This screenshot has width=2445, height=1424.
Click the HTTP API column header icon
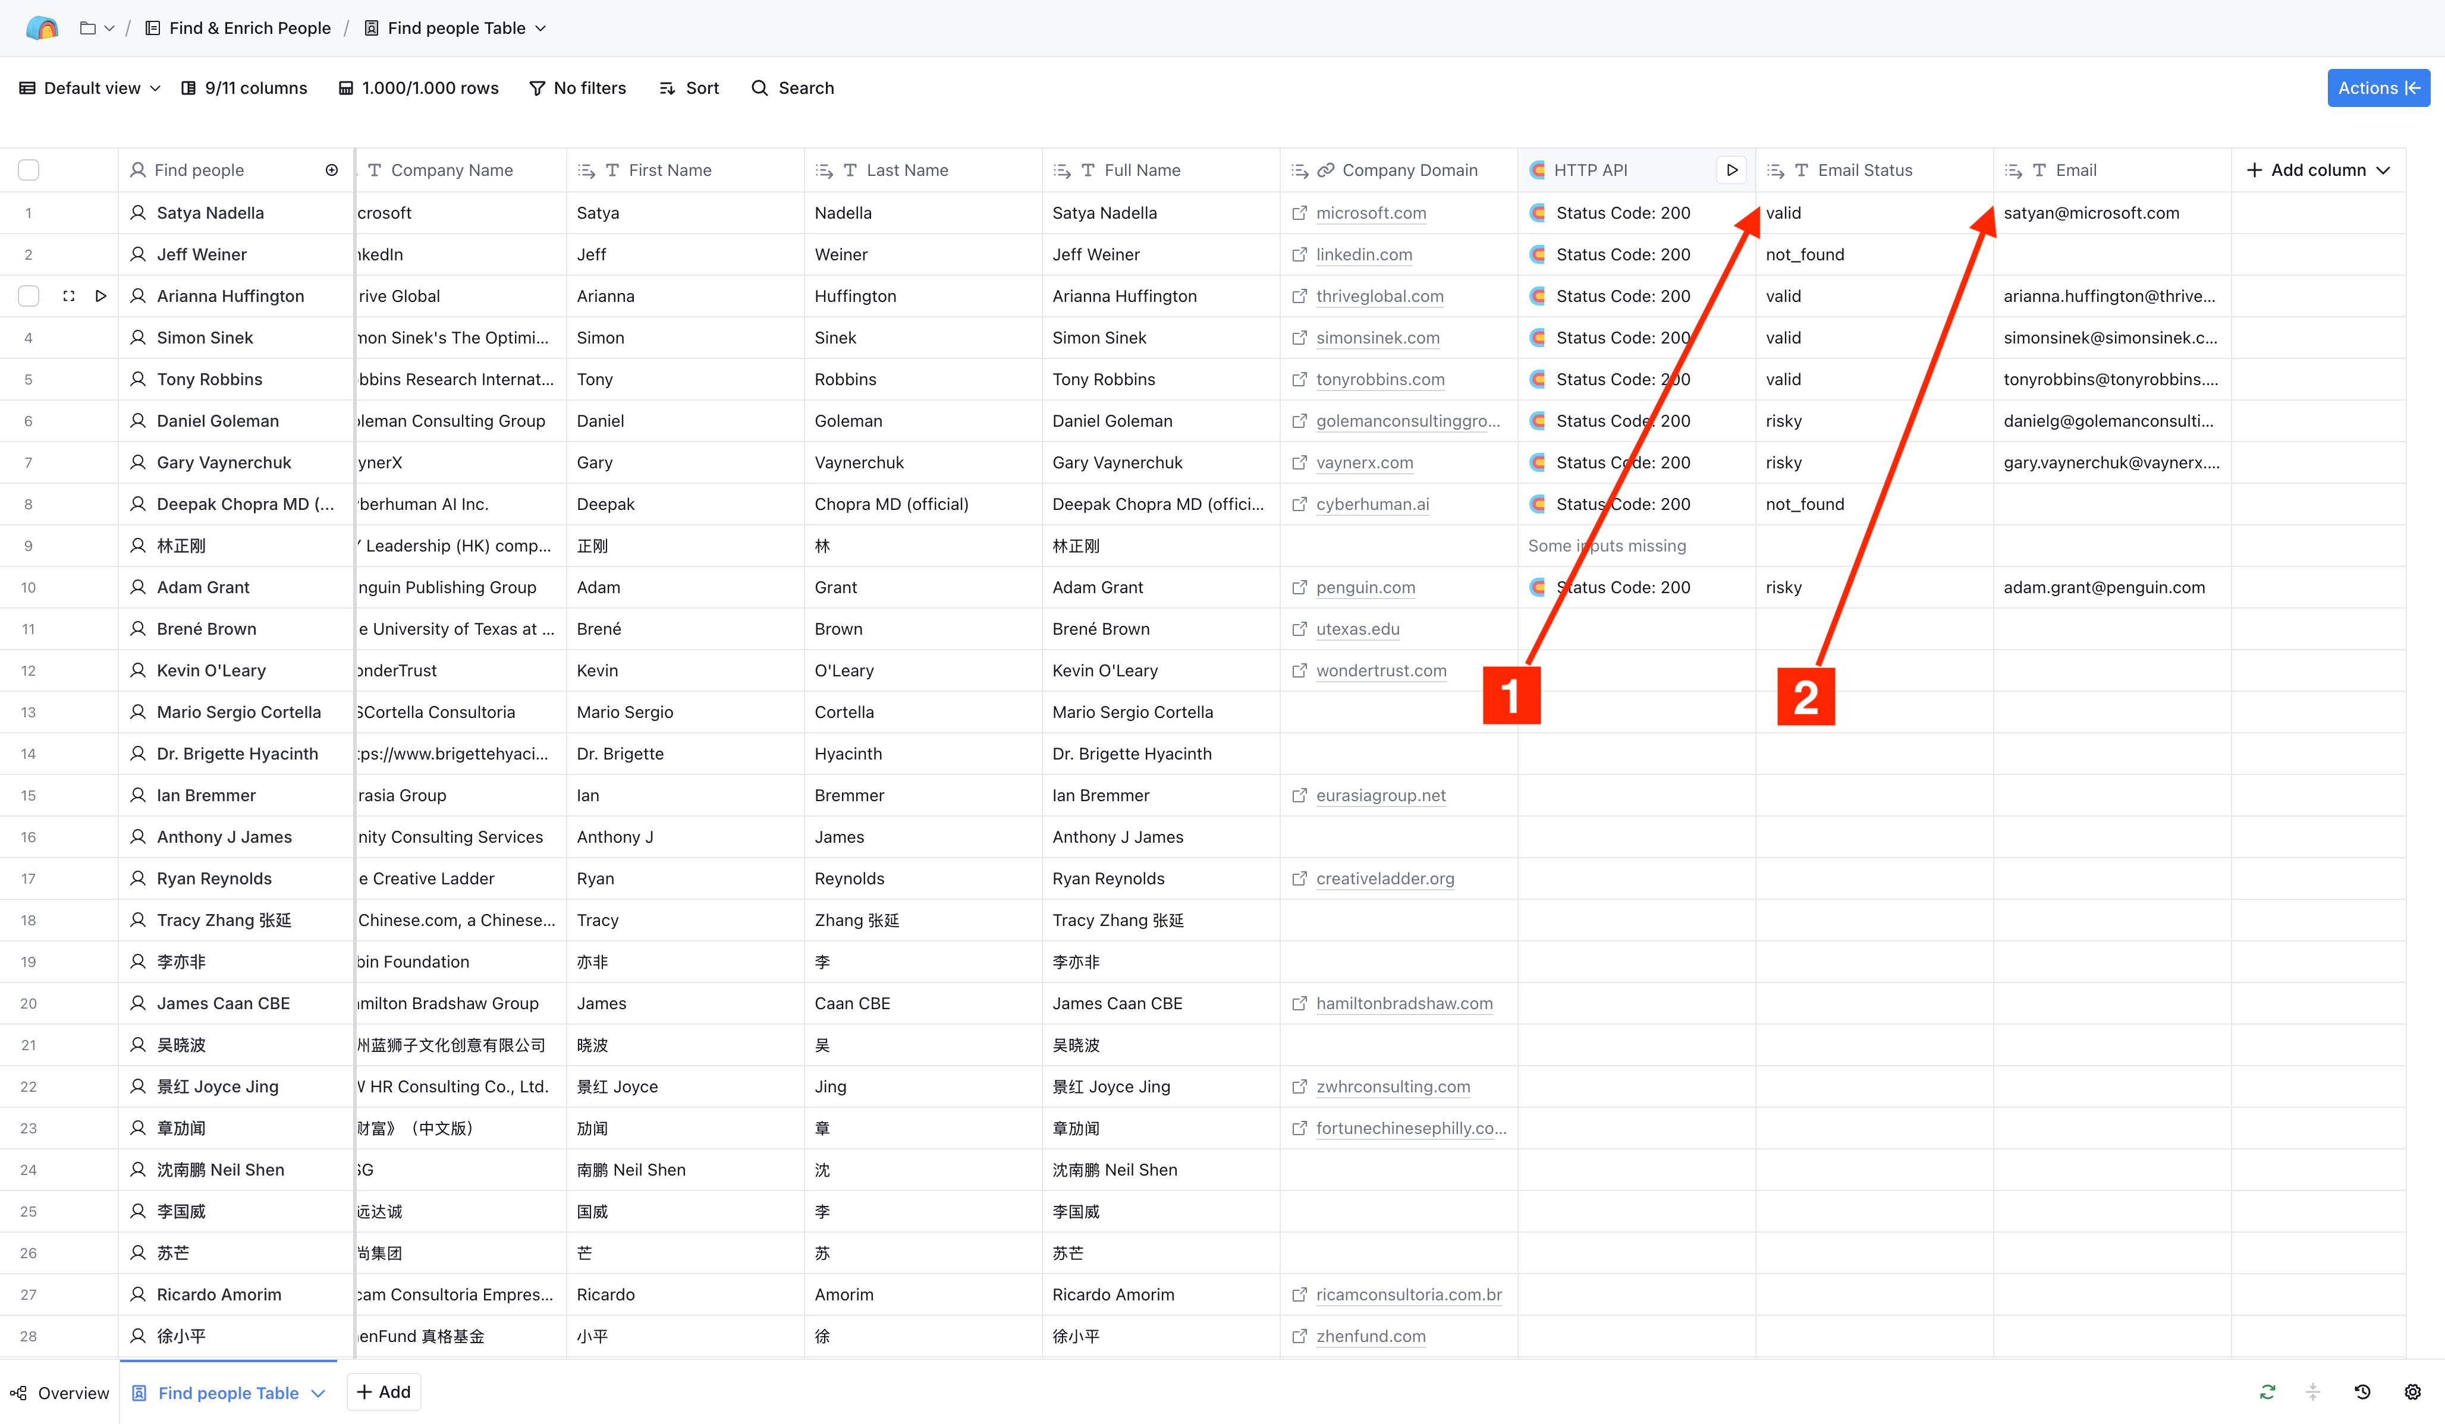[1538, 170]
